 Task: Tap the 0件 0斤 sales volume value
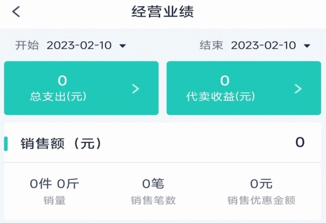click(x=54, y=184)
